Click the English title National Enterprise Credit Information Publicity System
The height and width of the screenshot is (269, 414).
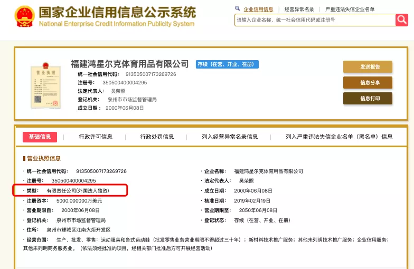117,24
